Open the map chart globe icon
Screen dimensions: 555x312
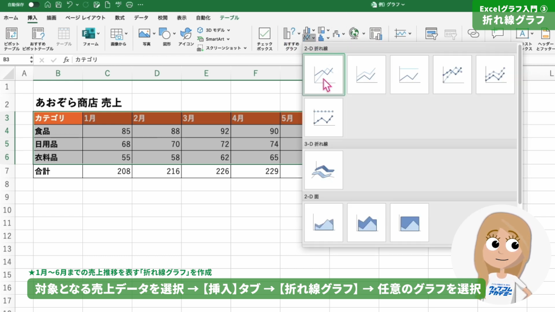pyautogui.click(x=354, y=34)
